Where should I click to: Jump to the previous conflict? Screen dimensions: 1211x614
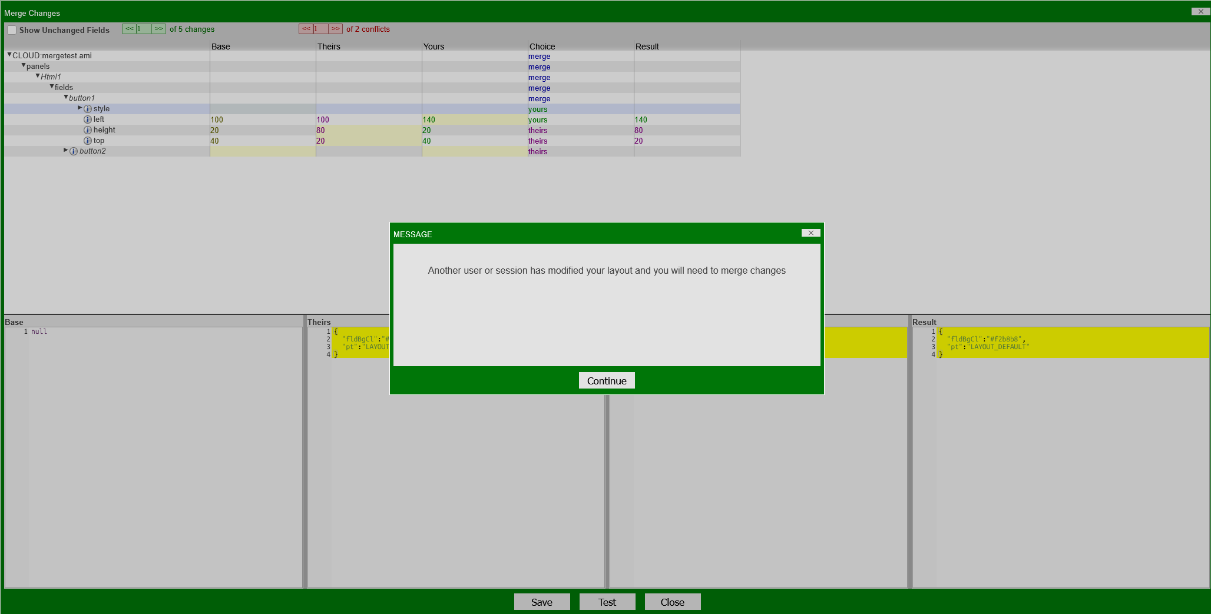click(x=306, y=28)
